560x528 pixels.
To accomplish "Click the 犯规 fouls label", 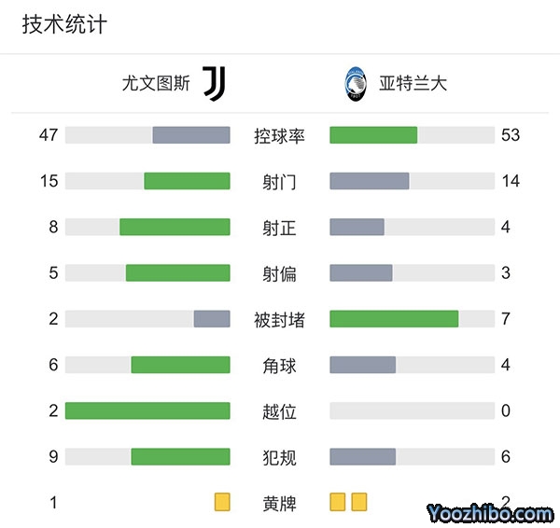I will click(279, 457).
